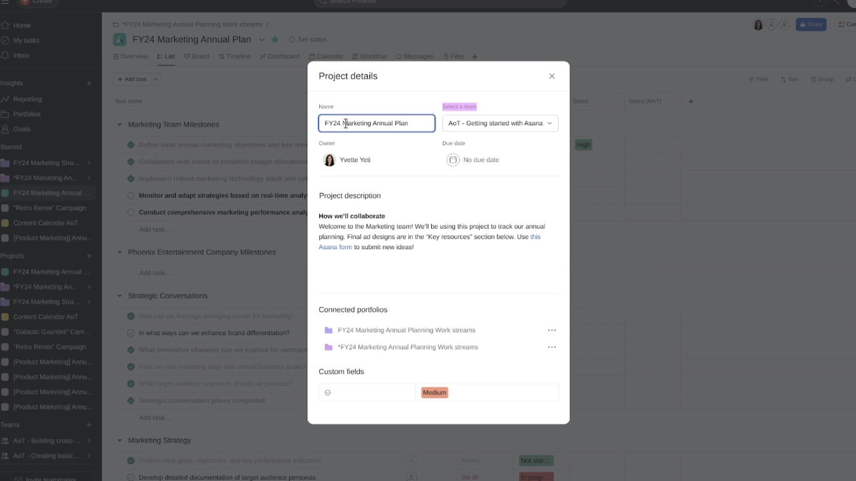Collapse Strategic Conversations section
856x481 pixels.
coord(120,296)
